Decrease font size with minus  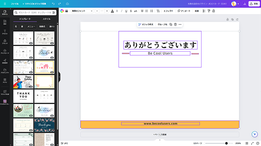[x=97, y=11]
